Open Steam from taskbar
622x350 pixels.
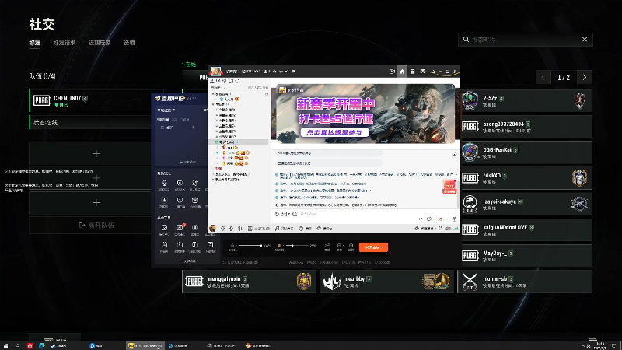point(58,345)
